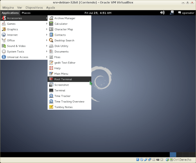Select Main Menu editor entry
The width and height of the screenshot is (196, 163).
click(69, 74)
